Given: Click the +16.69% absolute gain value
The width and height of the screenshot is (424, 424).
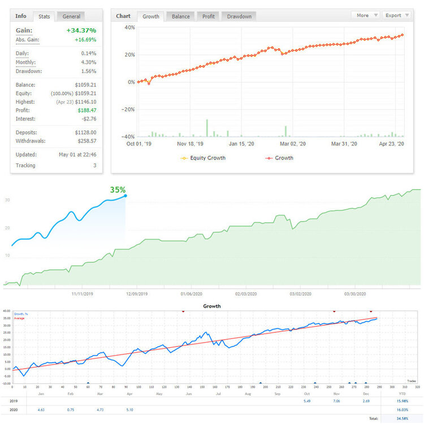Looking at the screenshot, I should pos(85,40).
